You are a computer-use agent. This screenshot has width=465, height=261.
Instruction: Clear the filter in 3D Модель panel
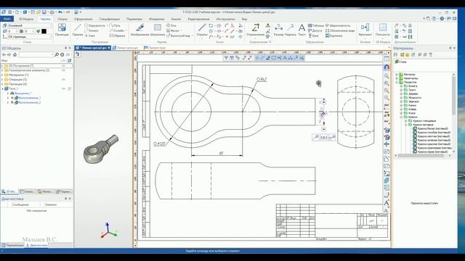[62, 55]
